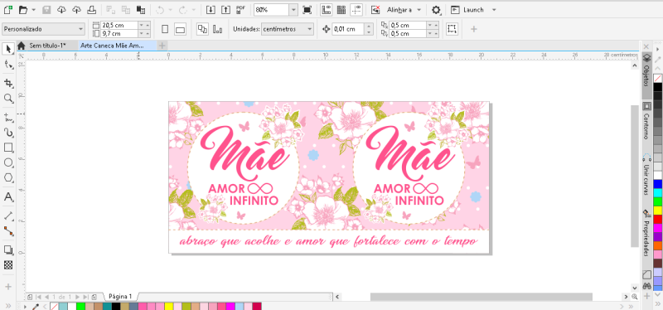Select the Zoom tool
Screen dimensions: 663x310
(x=8, y=99)
